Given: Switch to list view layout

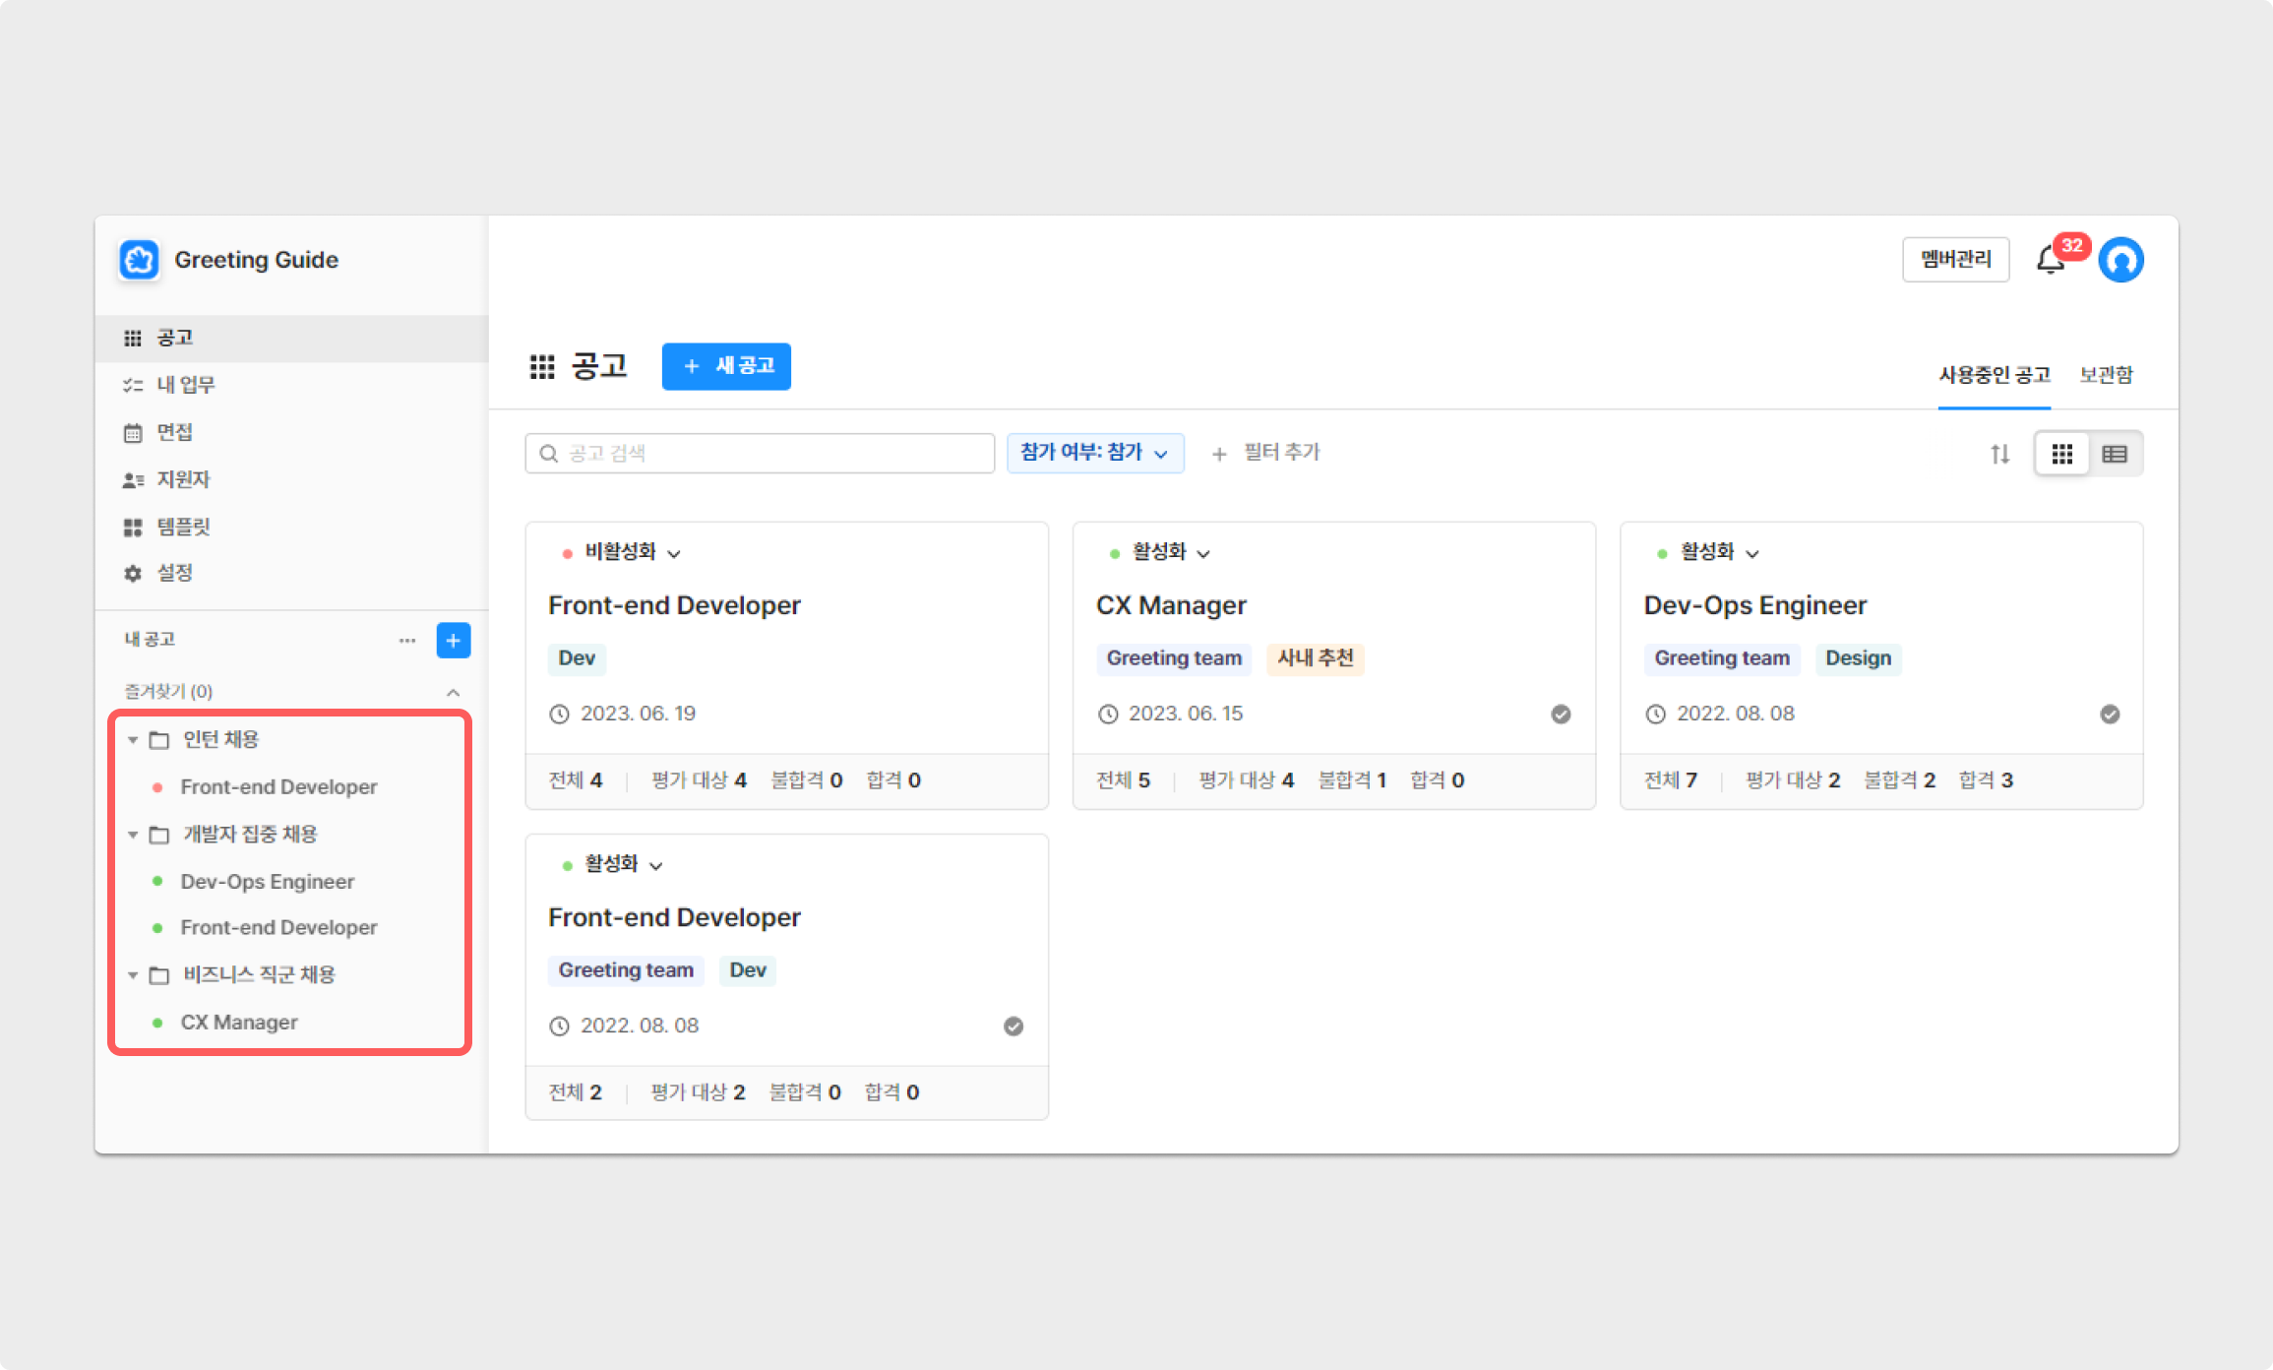Looking at the screenshot, I should pos(2114,454).
